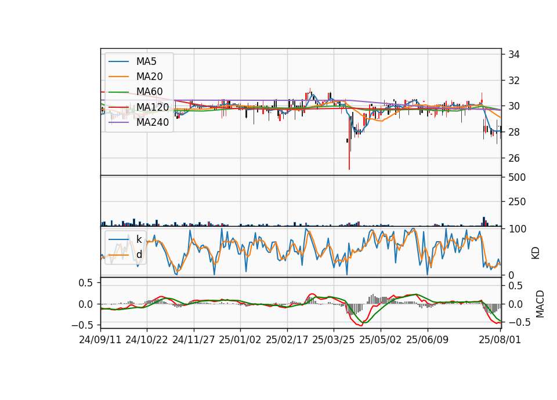
Task: Click the MACD axis label
Action: (540, 304)
